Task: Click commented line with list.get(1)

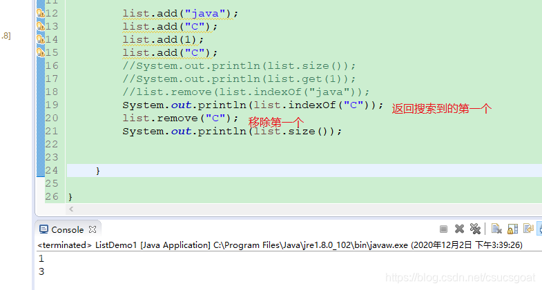Action: coord(239,79)
